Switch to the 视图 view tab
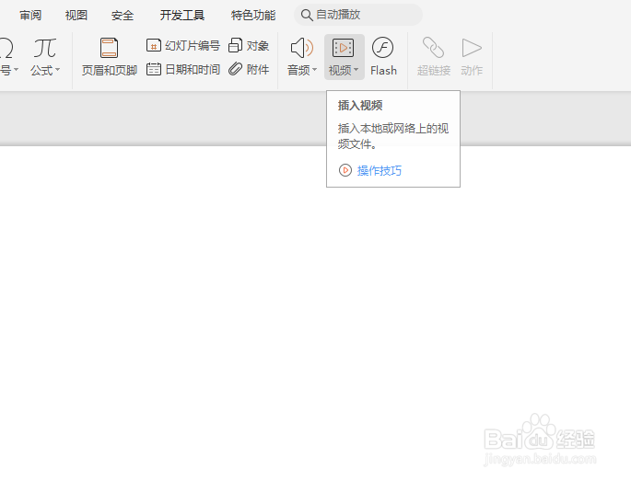 (76, 16)
